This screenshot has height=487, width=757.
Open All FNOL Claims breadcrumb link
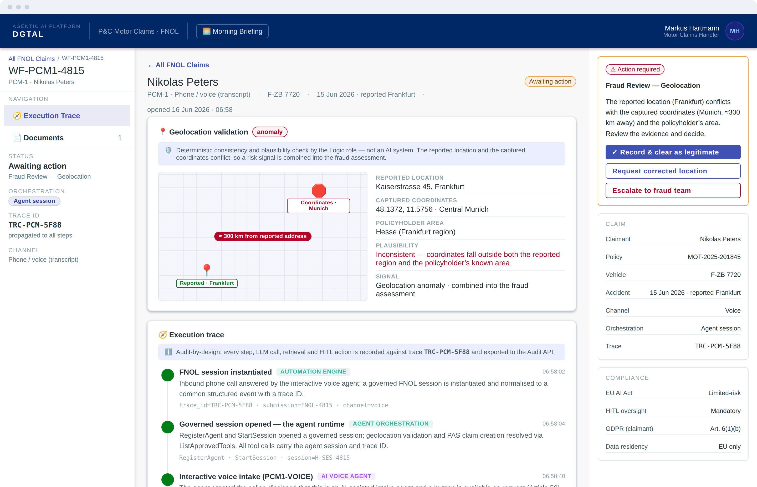[31, 59]
